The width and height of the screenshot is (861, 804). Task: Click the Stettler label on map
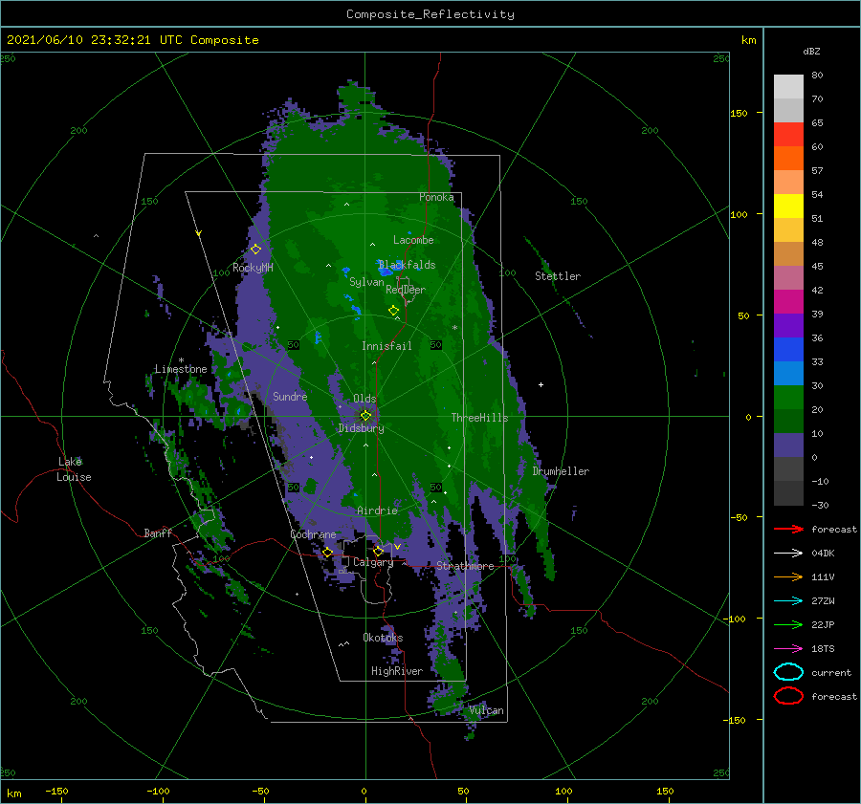point(558,276)
